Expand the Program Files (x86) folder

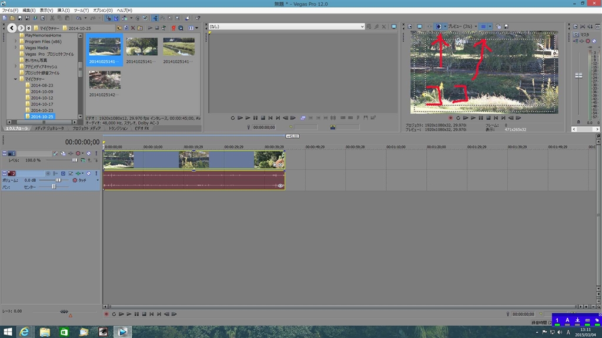[16, 41]
